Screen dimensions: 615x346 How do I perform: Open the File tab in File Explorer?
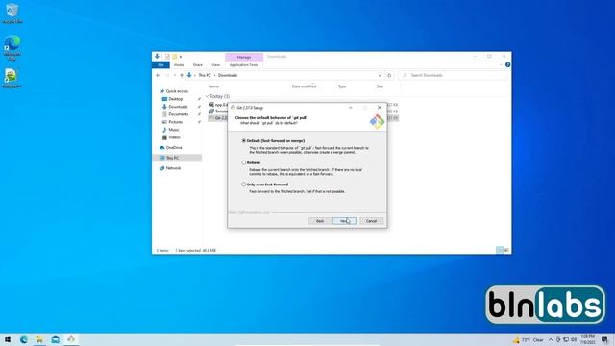160,65
